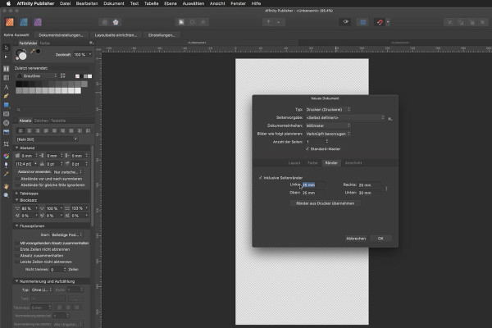This screenshot has height=328, width=492.
Task: Click Layoutseite einrichten... button
Action: (116, 35)
